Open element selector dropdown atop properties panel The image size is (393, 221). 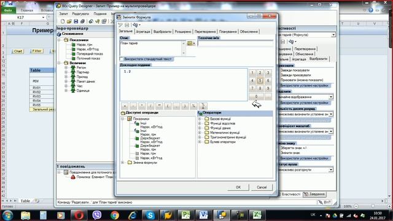pos(333,35)
